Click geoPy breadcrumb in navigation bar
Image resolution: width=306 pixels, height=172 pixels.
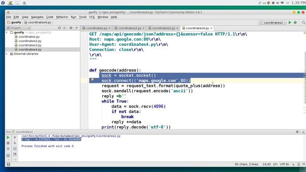point(14,22)
